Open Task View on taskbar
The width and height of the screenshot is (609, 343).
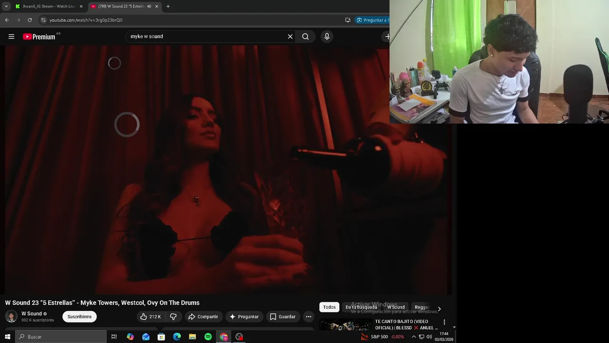click(x=114, y=337)
